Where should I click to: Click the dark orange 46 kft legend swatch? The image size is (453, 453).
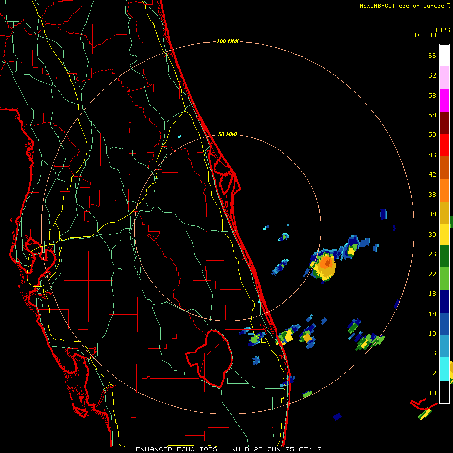(x=444, y=167)
